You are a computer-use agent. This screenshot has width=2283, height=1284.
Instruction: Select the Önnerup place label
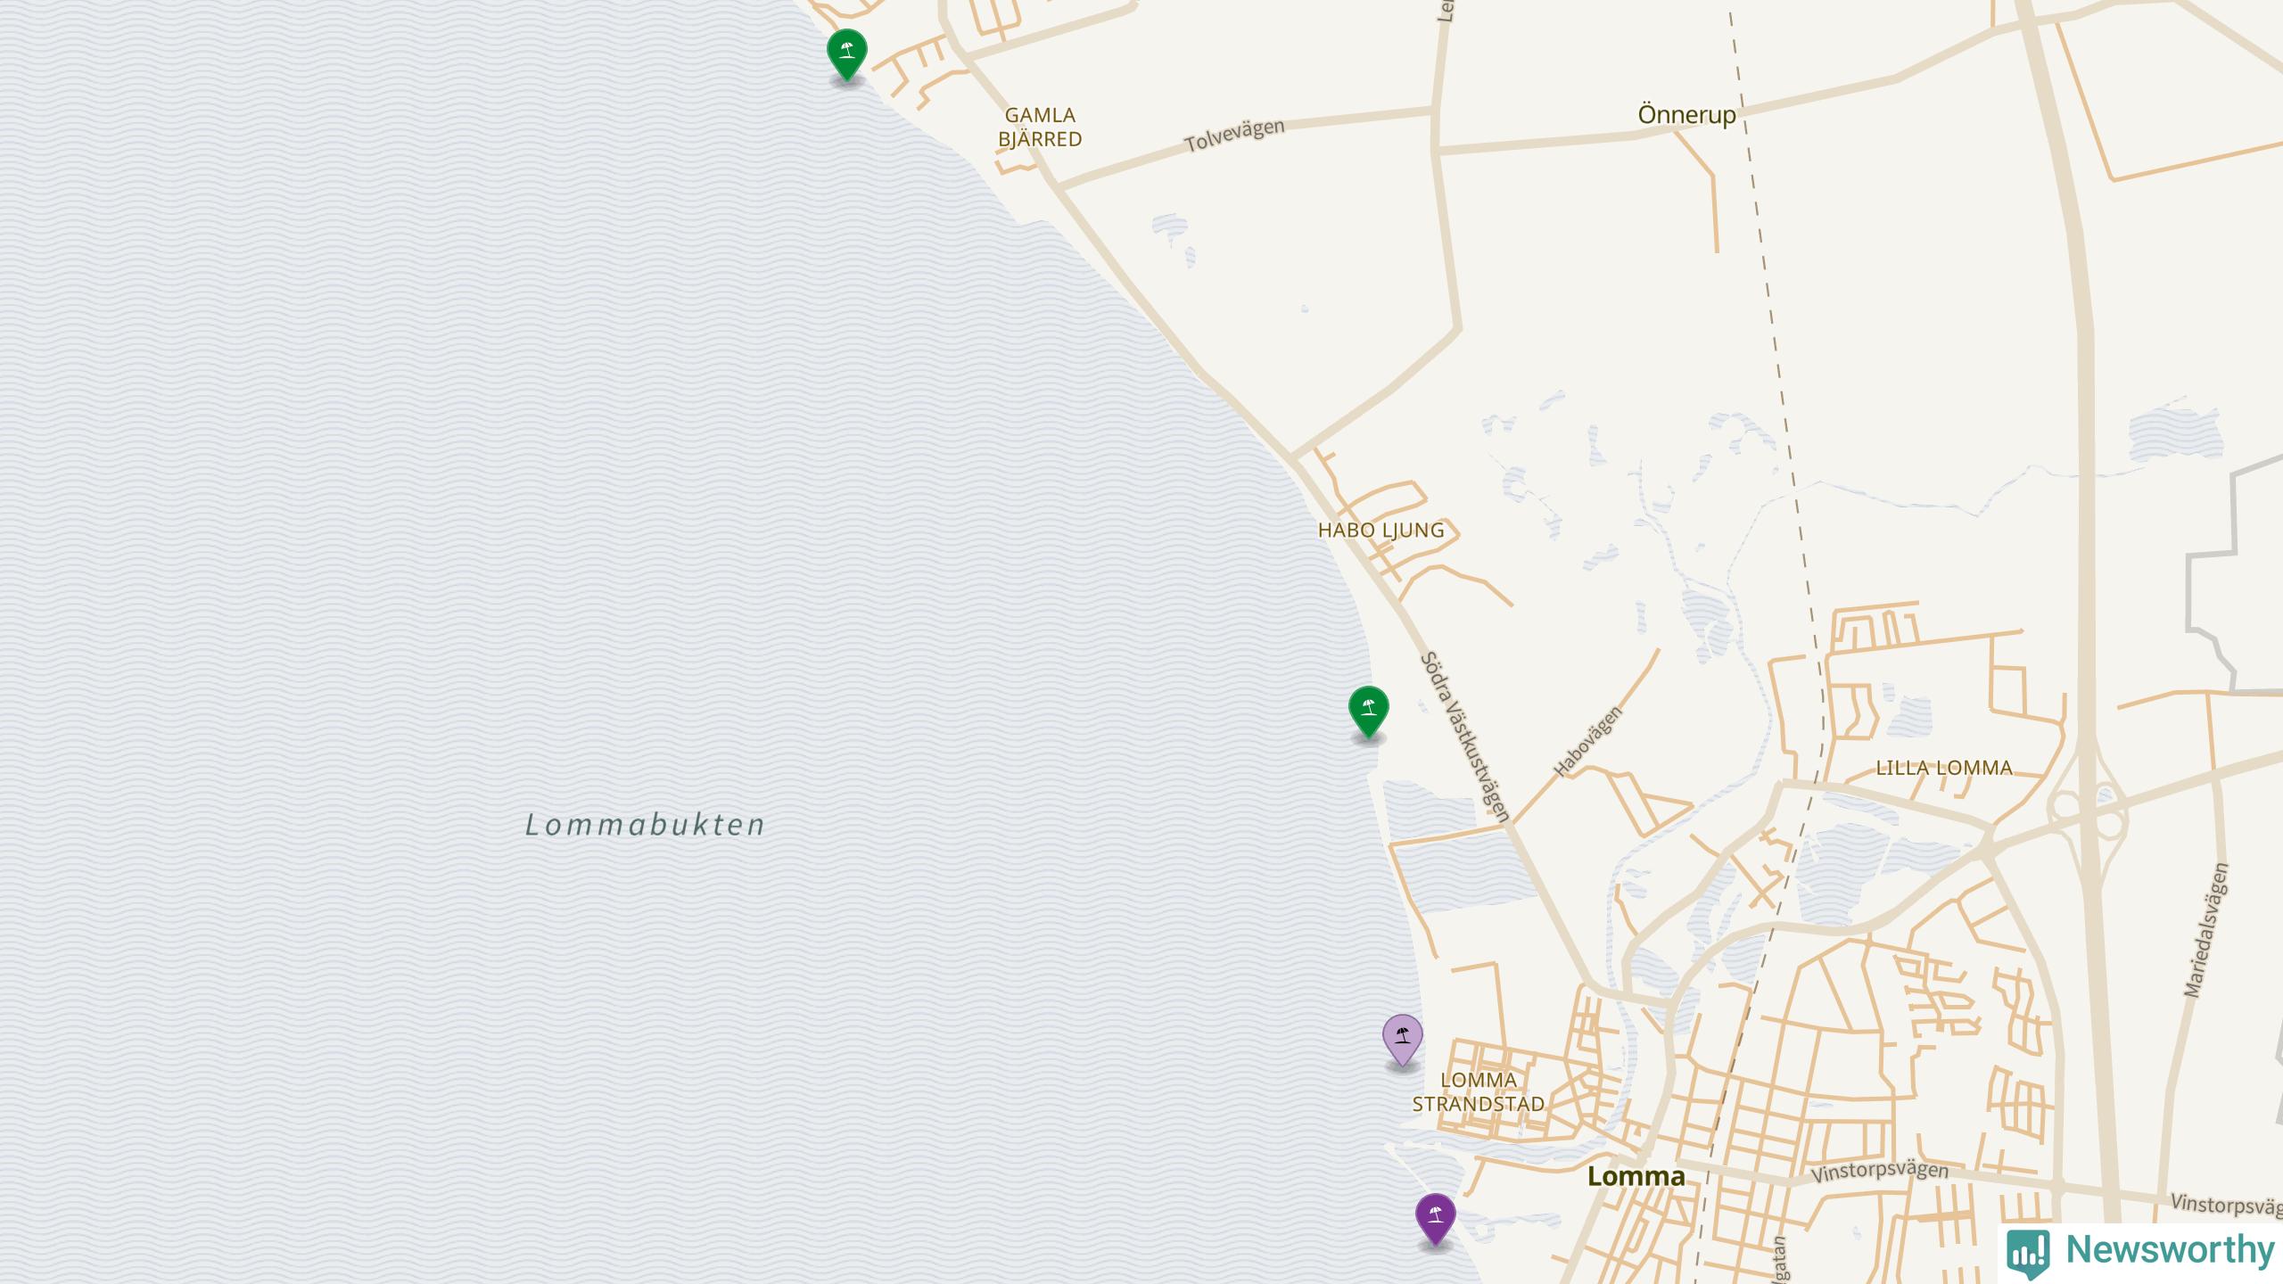click(x=1686, y=115)
